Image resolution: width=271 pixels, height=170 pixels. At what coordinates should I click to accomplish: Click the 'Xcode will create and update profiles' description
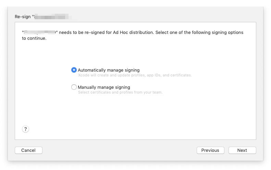[135, 75]
